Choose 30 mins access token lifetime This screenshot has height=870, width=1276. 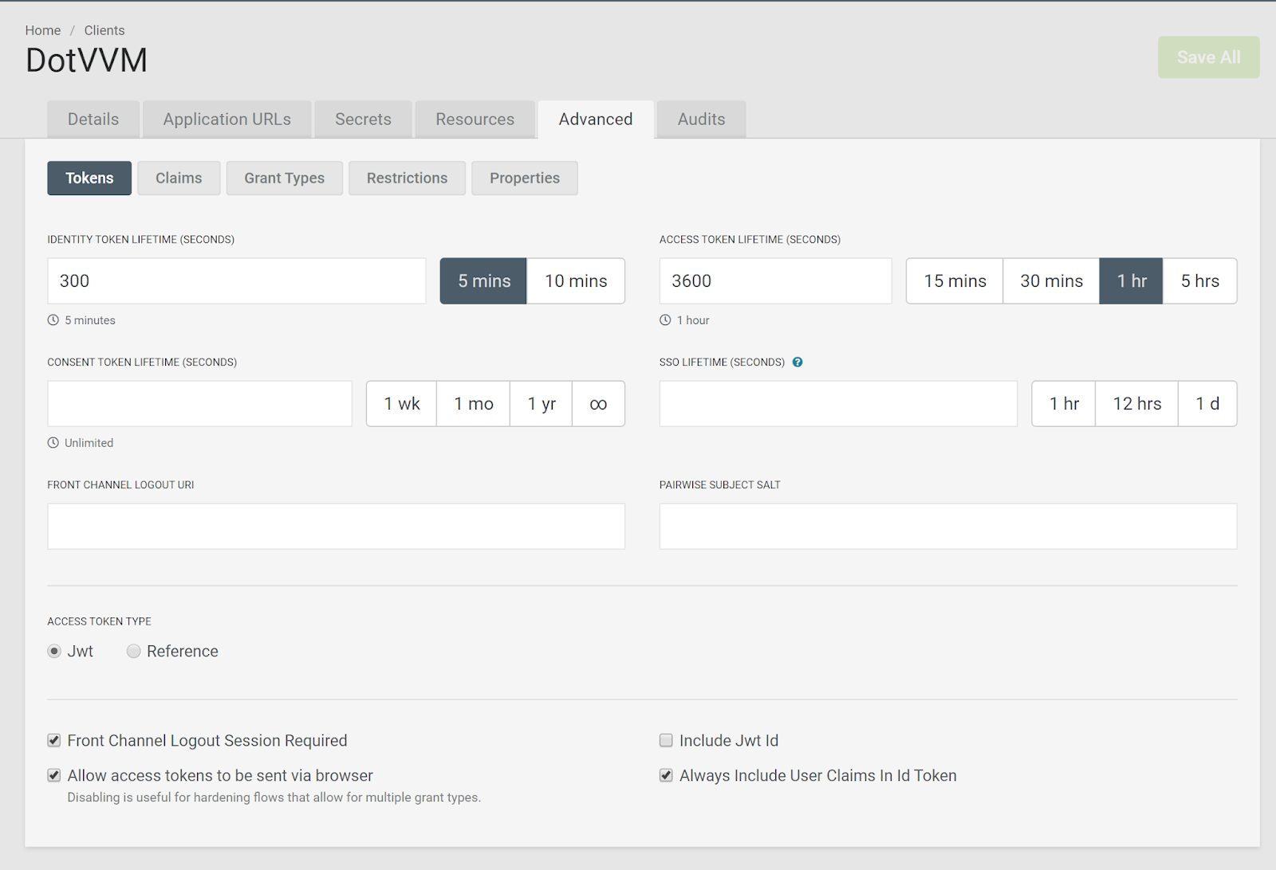coord(1051,281)
